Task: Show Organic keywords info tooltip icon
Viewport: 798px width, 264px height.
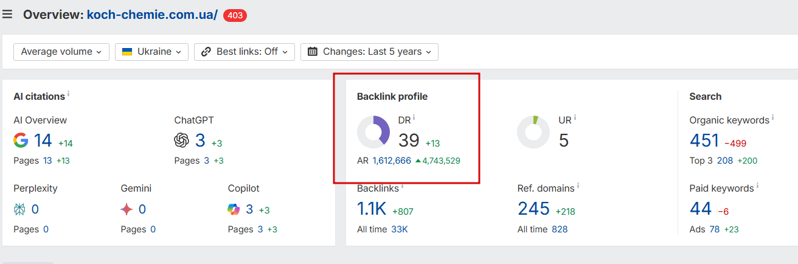Action: [773, 117]
